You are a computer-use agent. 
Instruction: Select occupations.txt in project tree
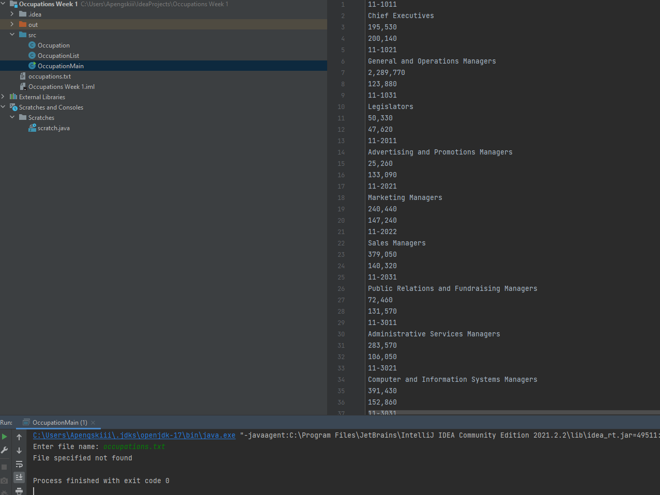49,76
